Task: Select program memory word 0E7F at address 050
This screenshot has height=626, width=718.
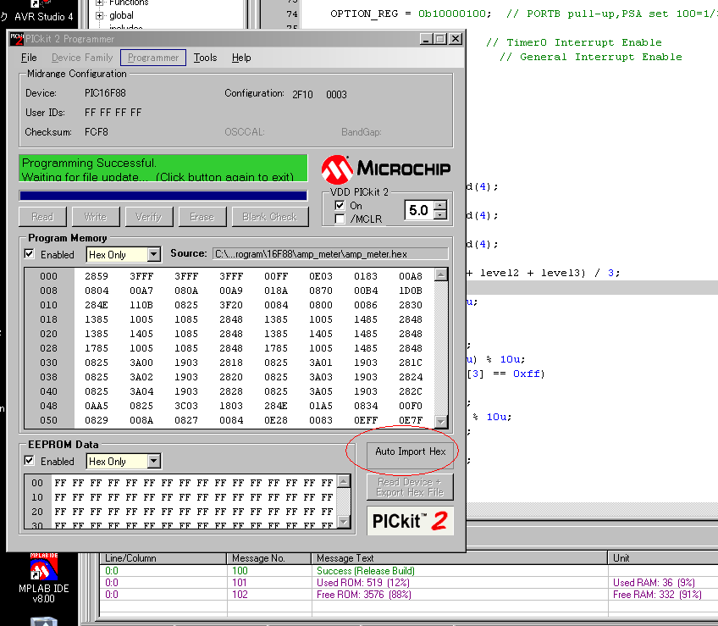Action: 411,420
